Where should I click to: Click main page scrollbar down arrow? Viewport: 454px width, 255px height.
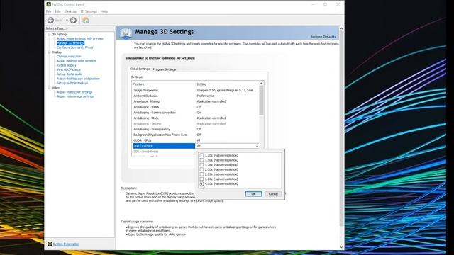(x=341, y=247)
